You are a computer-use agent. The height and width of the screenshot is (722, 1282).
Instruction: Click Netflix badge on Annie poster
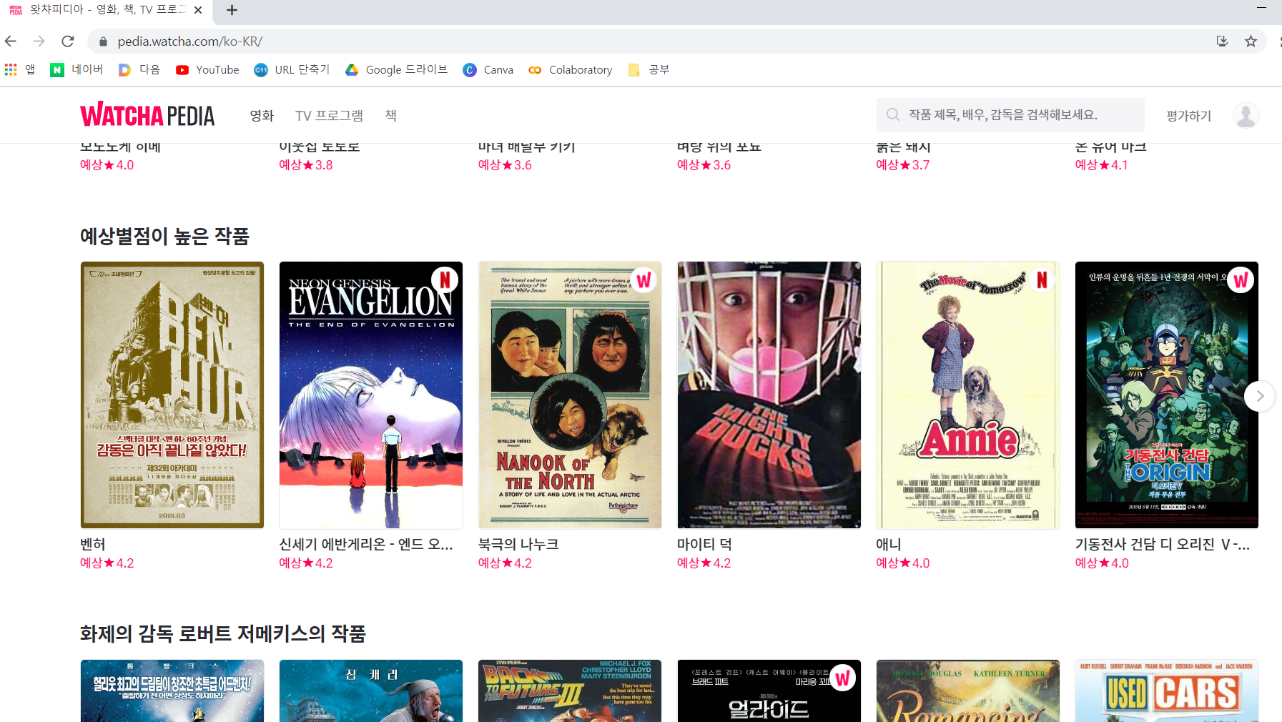pyautogui.click(x=1042, y=280)
